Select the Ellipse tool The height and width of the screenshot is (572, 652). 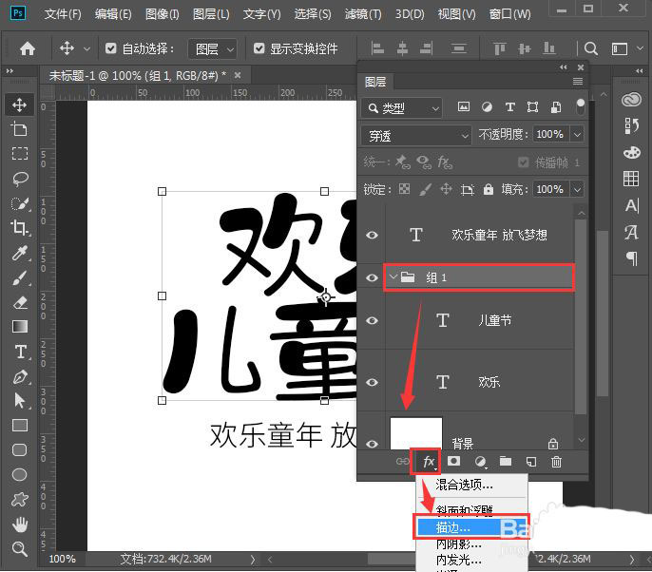(19, 474)
